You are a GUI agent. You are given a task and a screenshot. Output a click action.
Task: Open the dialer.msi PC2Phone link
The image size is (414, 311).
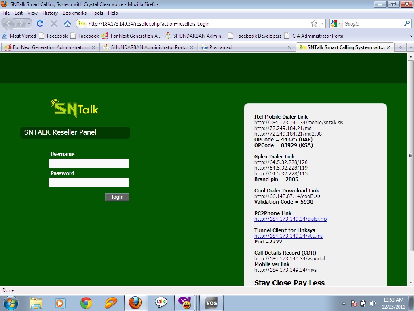tap(291, 219)
